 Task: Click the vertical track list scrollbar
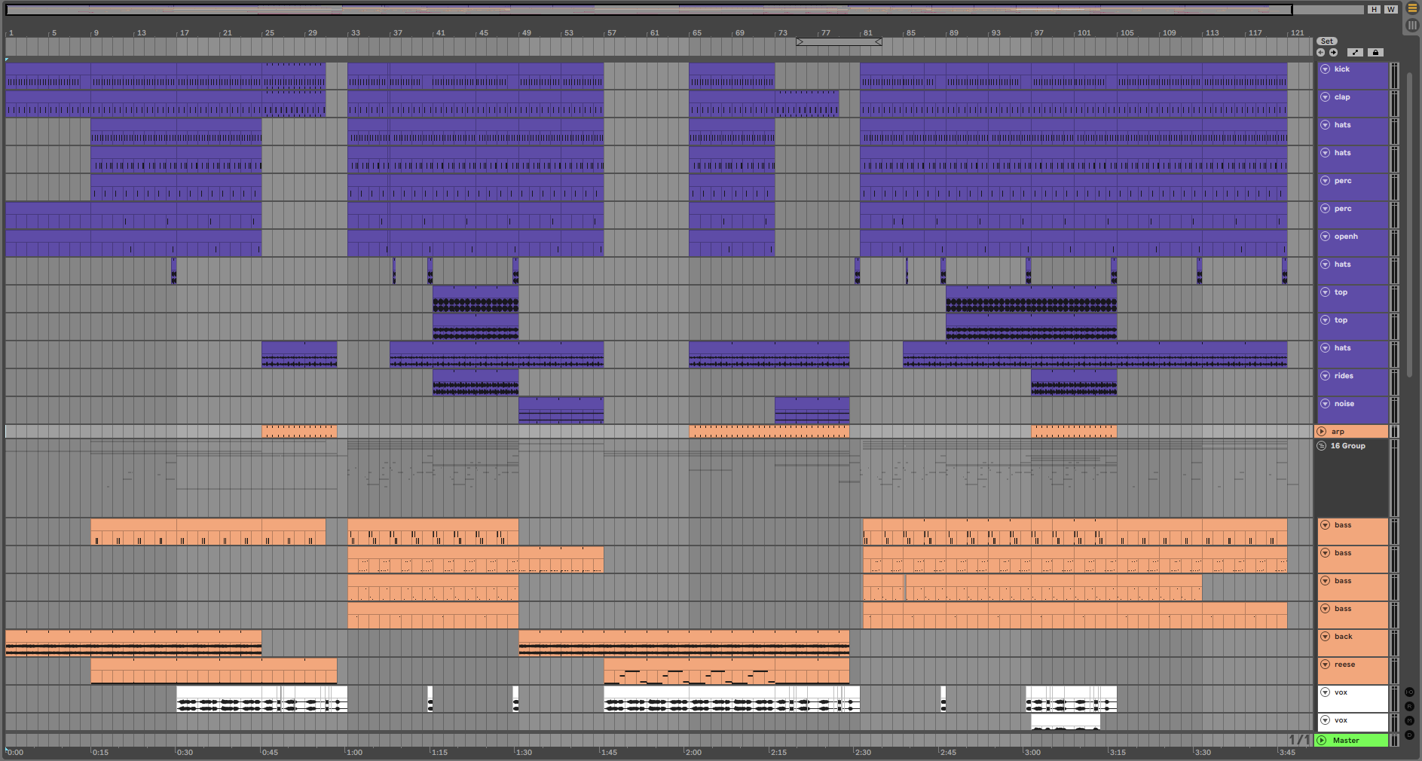click(x=1409, y=226)
